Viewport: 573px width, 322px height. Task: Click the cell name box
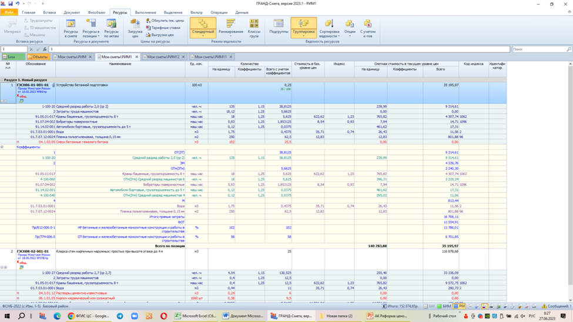click(x=14, y=49)
